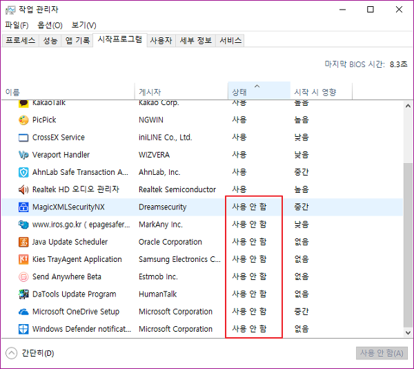Viewport: 414px width, 369px height.
Task: Select Java Update Scheduler name text
Action: pyautogui.click(x=70, y=242)
